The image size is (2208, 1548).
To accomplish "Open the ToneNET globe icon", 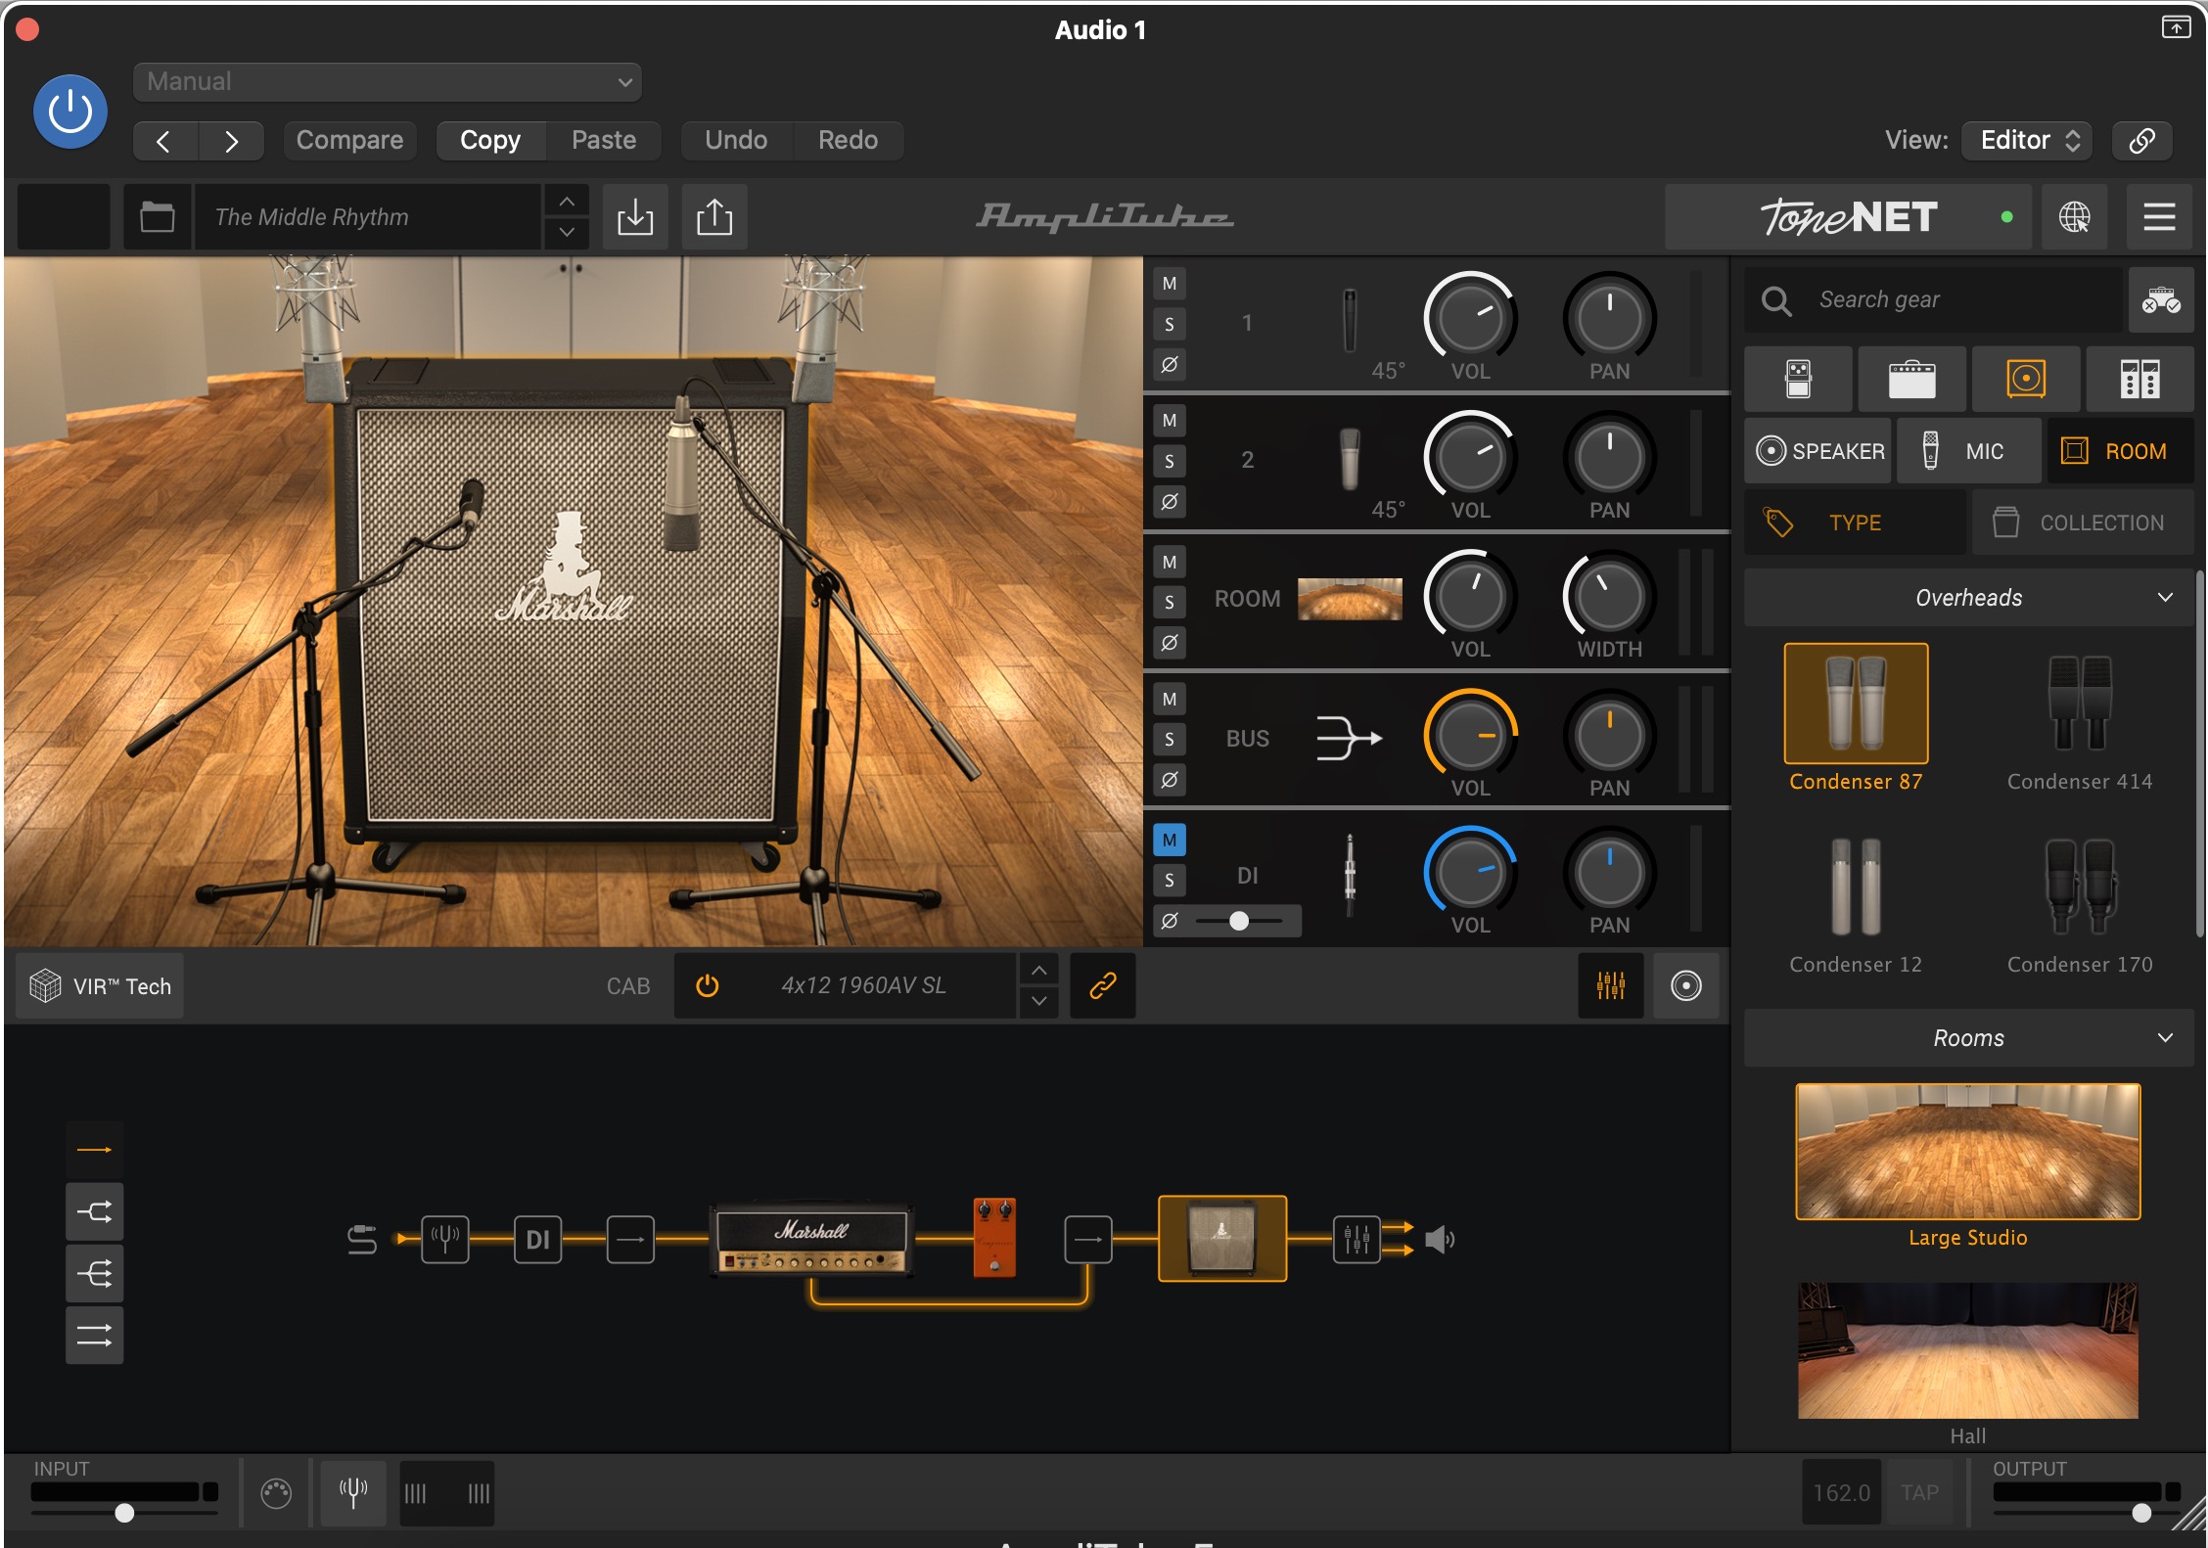I will 2074,217.
